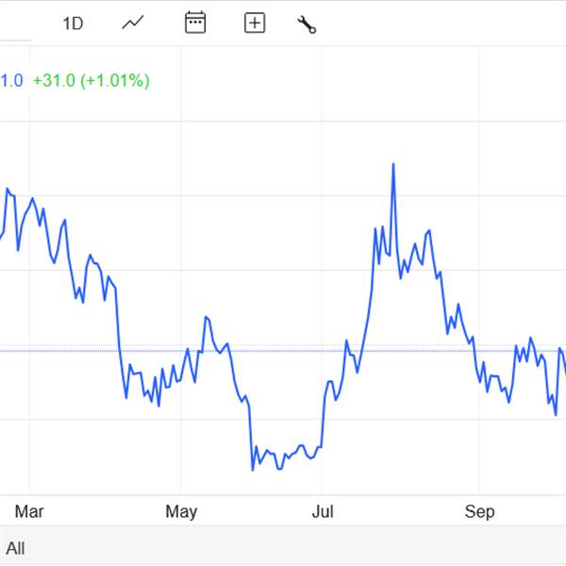566x566 pixels.
Task: Click the green +31.0 (+1.01%) change value
Action: tap(91, 81)
